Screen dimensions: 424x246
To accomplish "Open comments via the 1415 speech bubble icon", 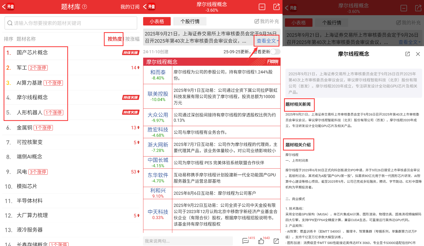I will click(245, 241).
